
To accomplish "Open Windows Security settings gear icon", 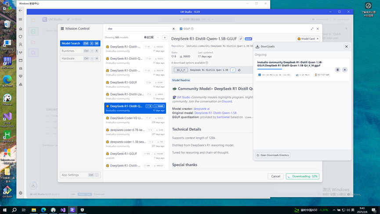I will click(x=21, y=193).
